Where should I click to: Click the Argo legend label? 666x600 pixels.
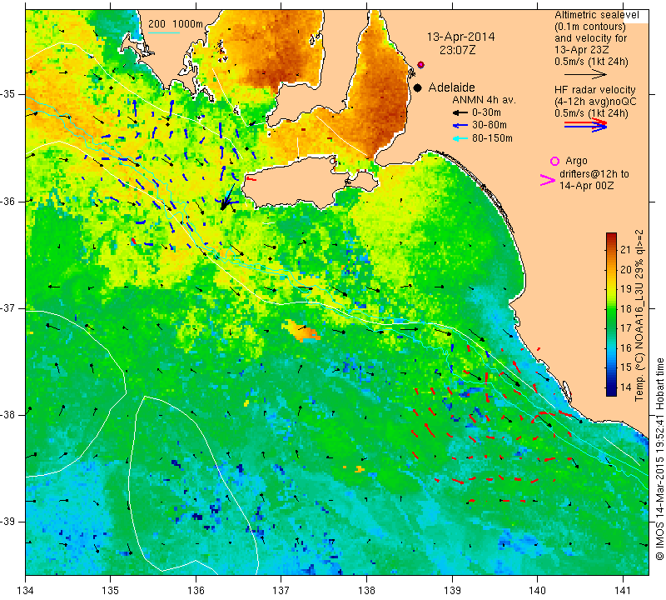click(x=576, y=161)
